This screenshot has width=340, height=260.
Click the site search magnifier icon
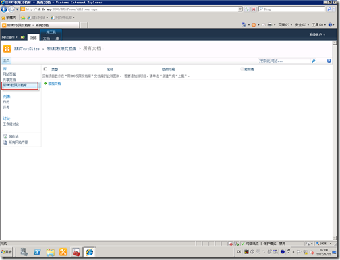point(314,61)
